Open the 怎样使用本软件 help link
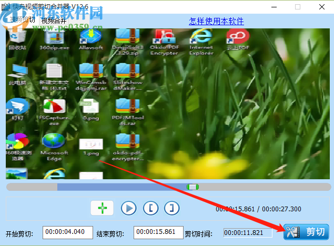 tap(216, 21)
